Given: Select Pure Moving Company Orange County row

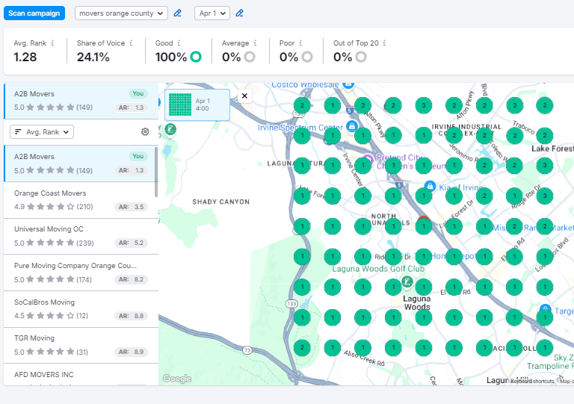Looking at the screenshot, I should click(81, 273).
